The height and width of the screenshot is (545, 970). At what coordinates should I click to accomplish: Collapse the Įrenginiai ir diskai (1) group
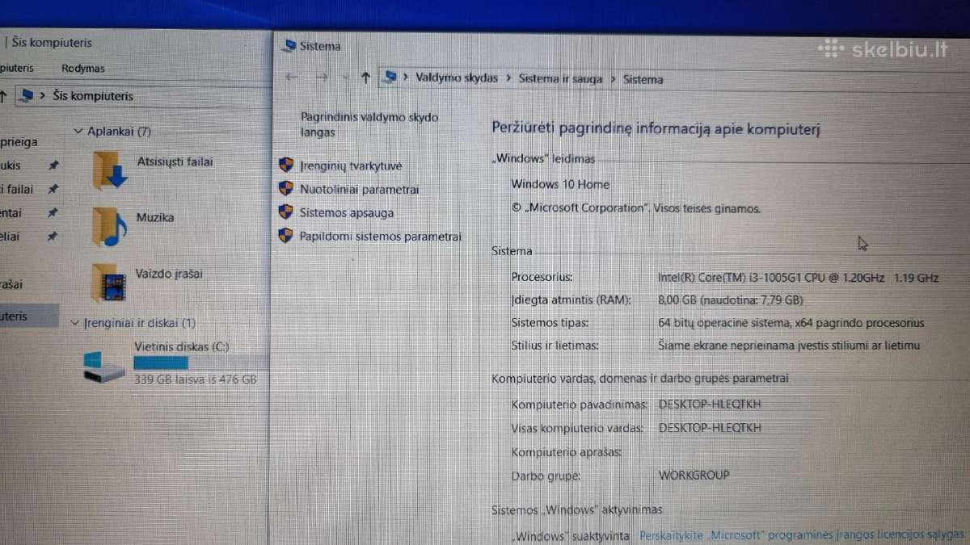coord(75,323)
